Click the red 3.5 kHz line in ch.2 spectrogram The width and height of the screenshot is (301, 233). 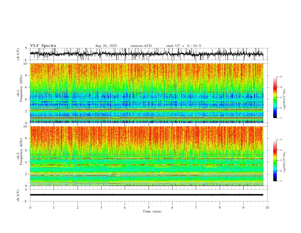tap(146, 165)
